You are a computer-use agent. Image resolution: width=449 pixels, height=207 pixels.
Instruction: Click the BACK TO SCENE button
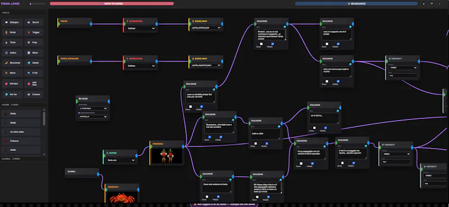tap(112, 4)
